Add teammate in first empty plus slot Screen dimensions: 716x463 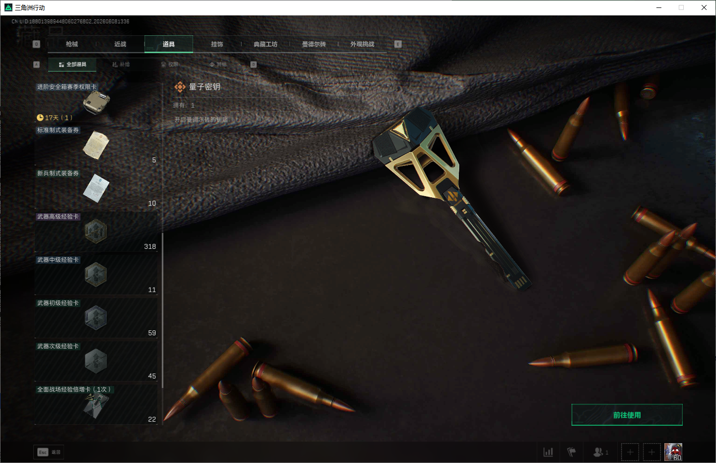pyautogui.click(x=630, y=452)
